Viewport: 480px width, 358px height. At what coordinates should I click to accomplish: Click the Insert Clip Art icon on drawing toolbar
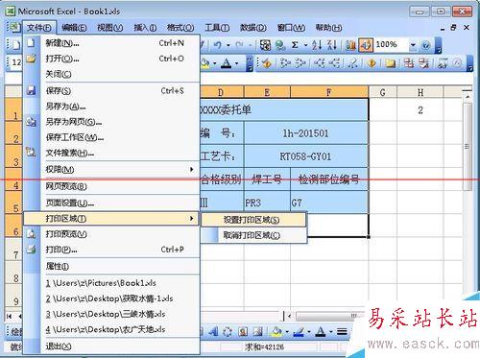pyautogui.click(x=243, y=332)
